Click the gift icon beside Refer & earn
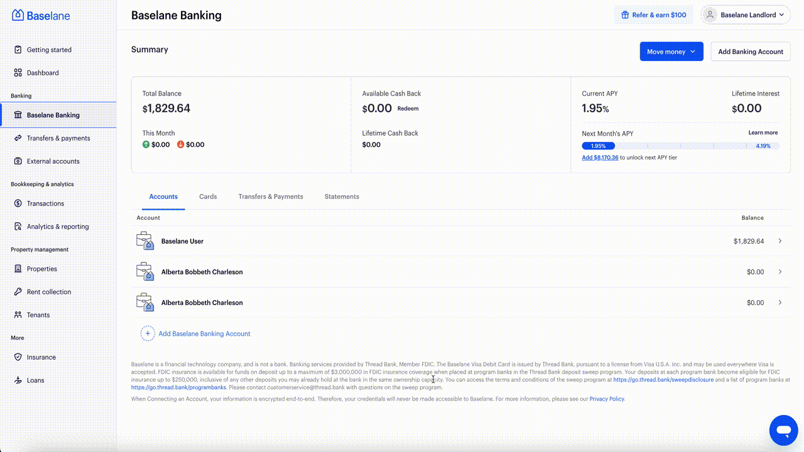This screenshot has width=804, height=452. 625,14
